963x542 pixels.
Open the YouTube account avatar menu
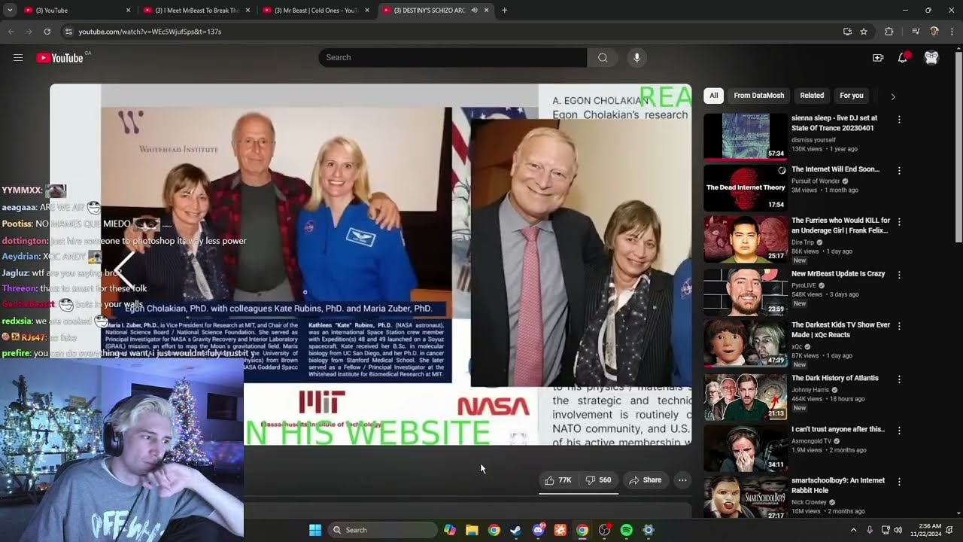931,58
